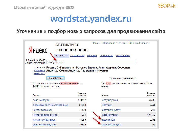Screen dimensions: 182x136
Task: Click the 'статистика ключевых слов' title
Action: [71, 47]
